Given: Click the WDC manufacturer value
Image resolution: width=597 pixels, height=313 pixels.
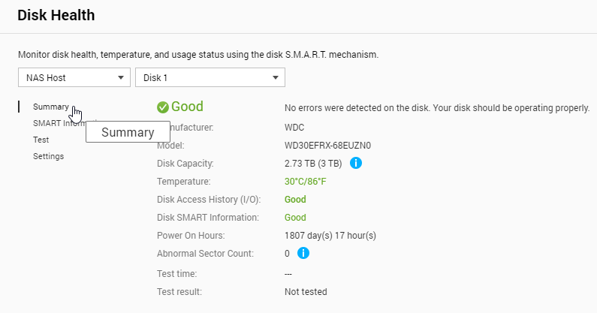Looking at the screenshot, I should (294, 128).
